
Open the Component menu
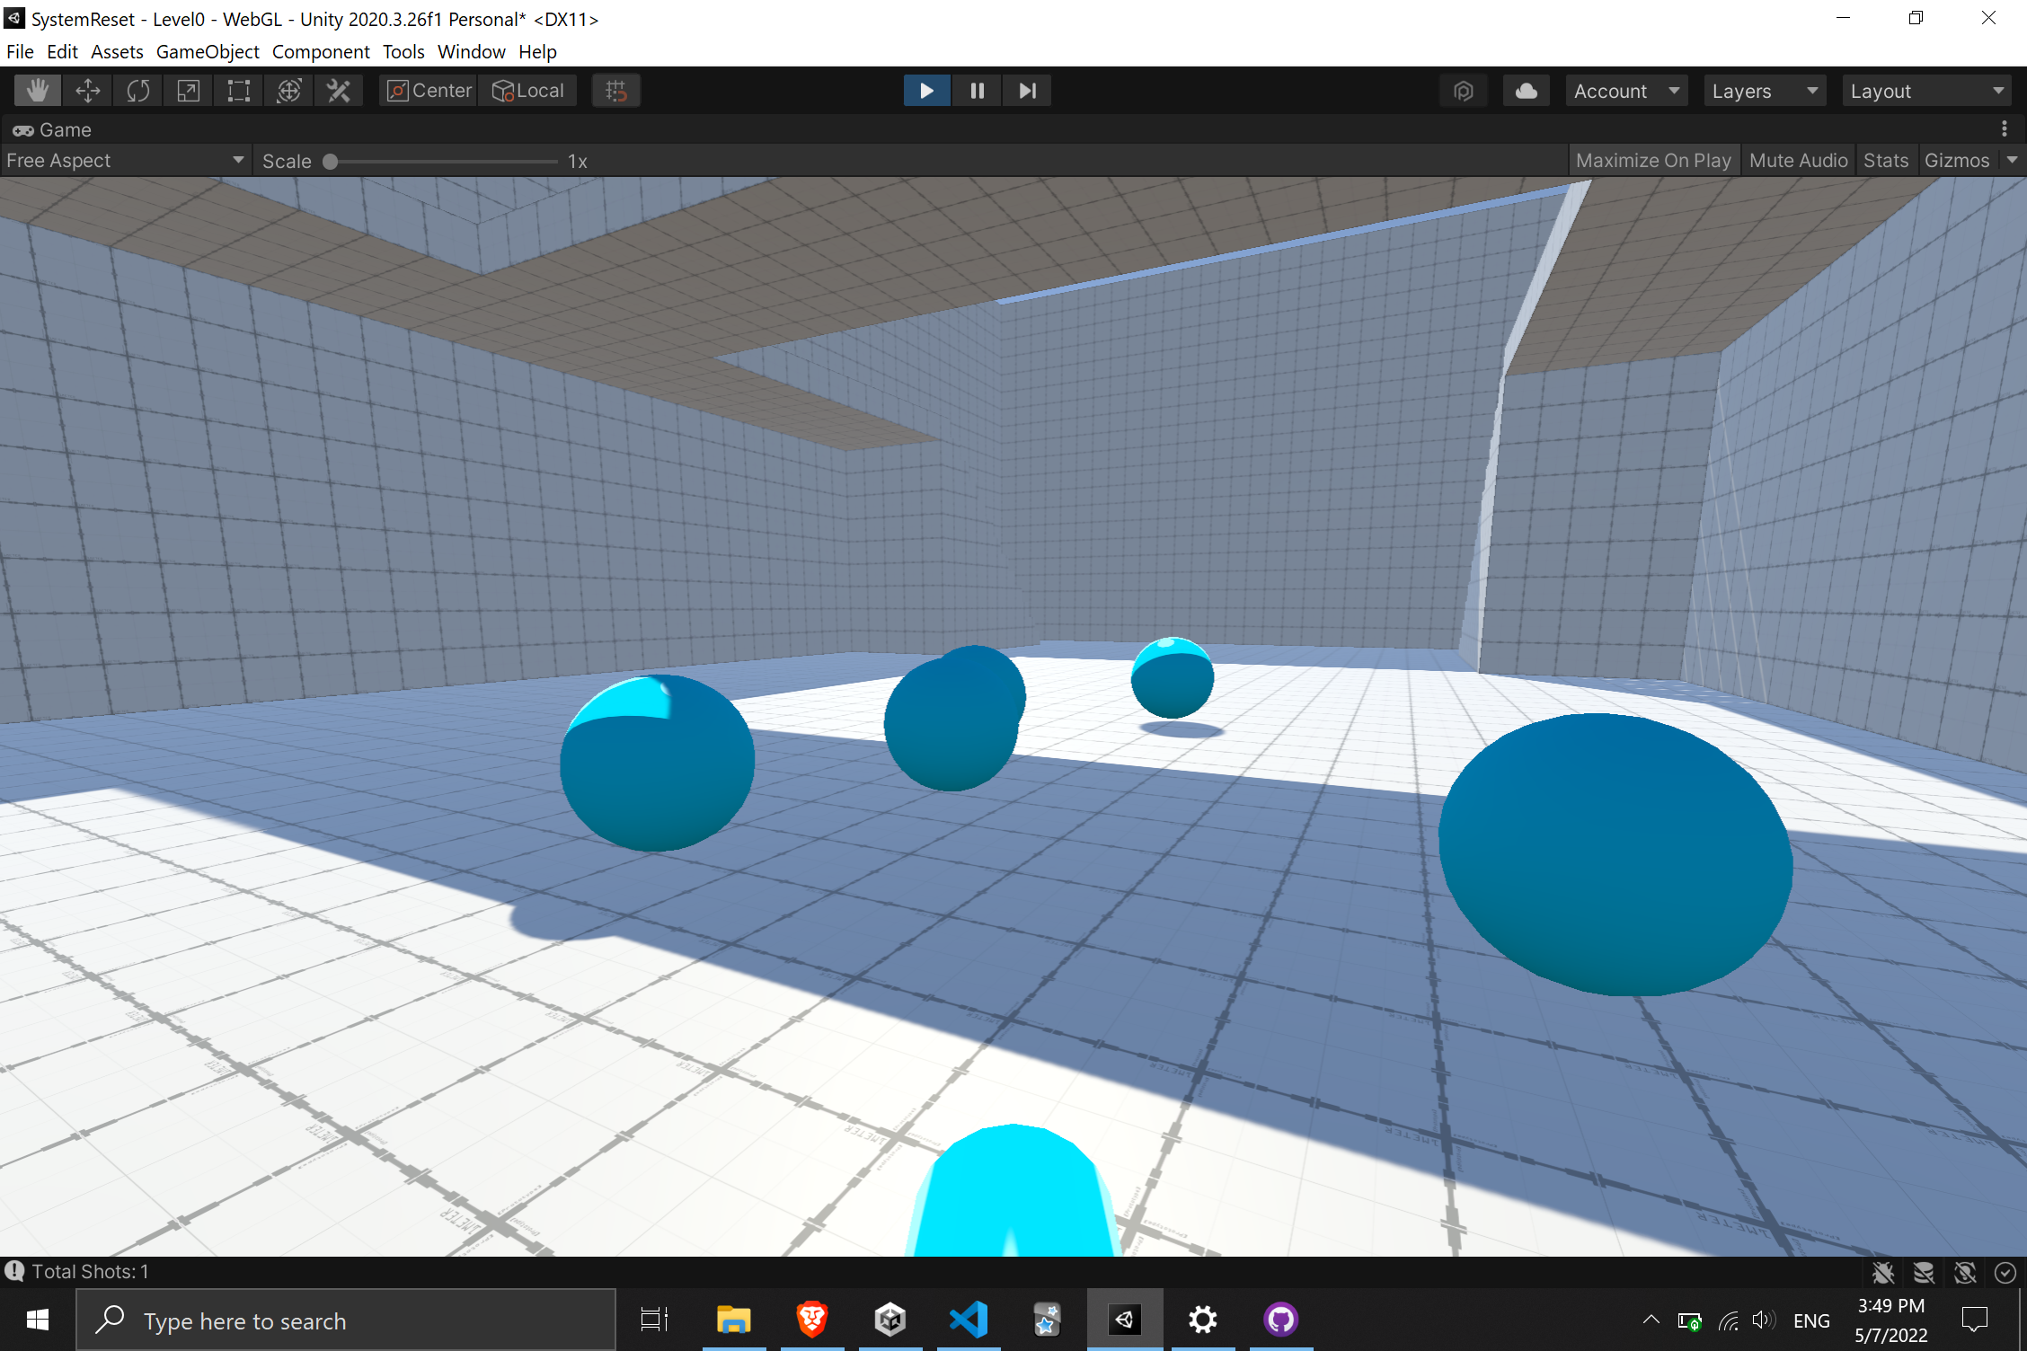(x=321, y=52)
